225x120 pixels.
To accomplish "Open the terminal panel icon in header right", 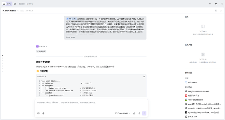I will (x=216, y=11).
